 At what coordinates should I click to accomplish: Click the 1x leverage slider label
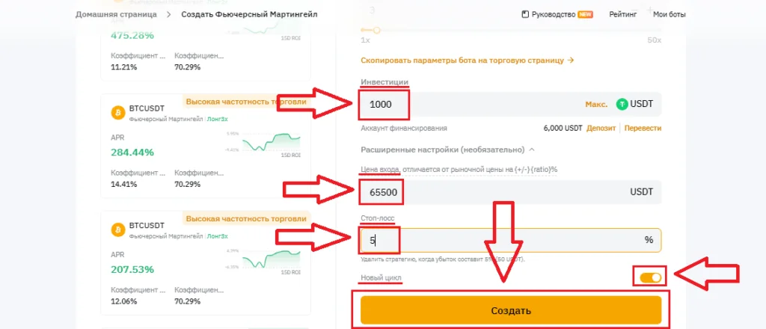click(365, 40)
